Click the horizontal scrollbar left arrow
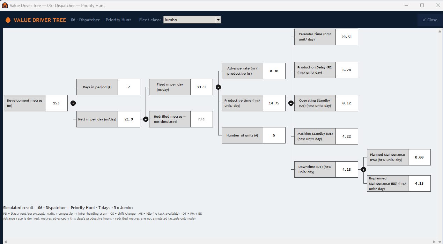The width and height of the screenshot is (443, 244). (x=5, y=241)
